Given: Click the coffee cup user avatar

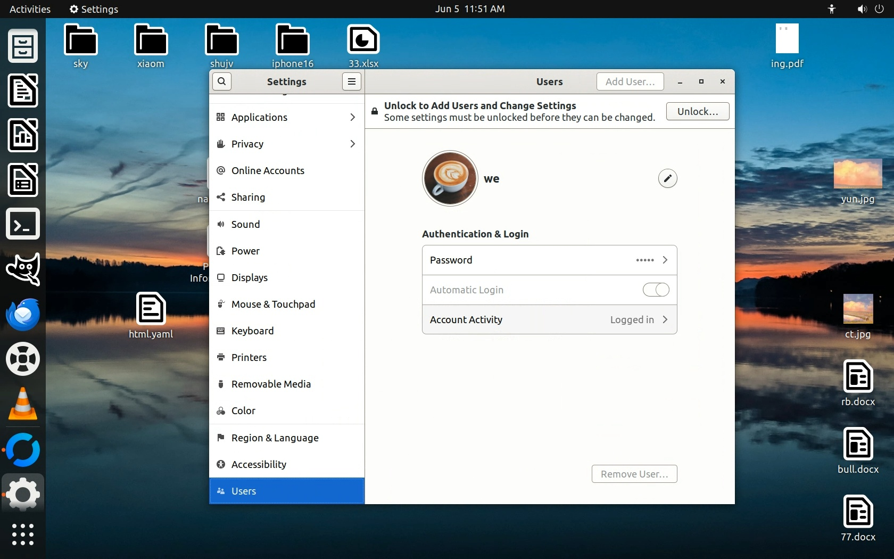Looking at the screenshot, I should point(450,178).
